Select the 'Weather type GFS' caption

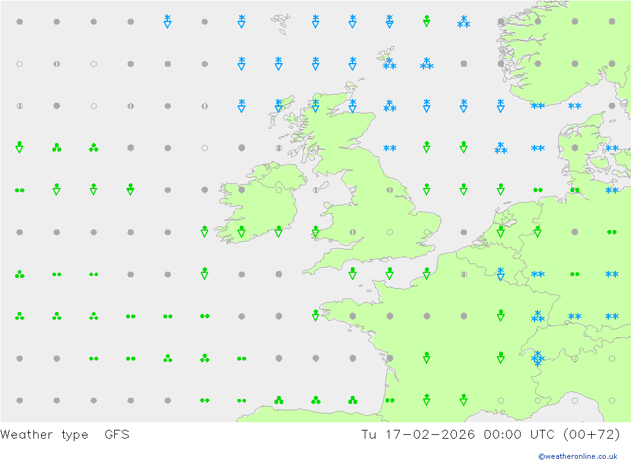pyautogui.click(x=65, y=435)
